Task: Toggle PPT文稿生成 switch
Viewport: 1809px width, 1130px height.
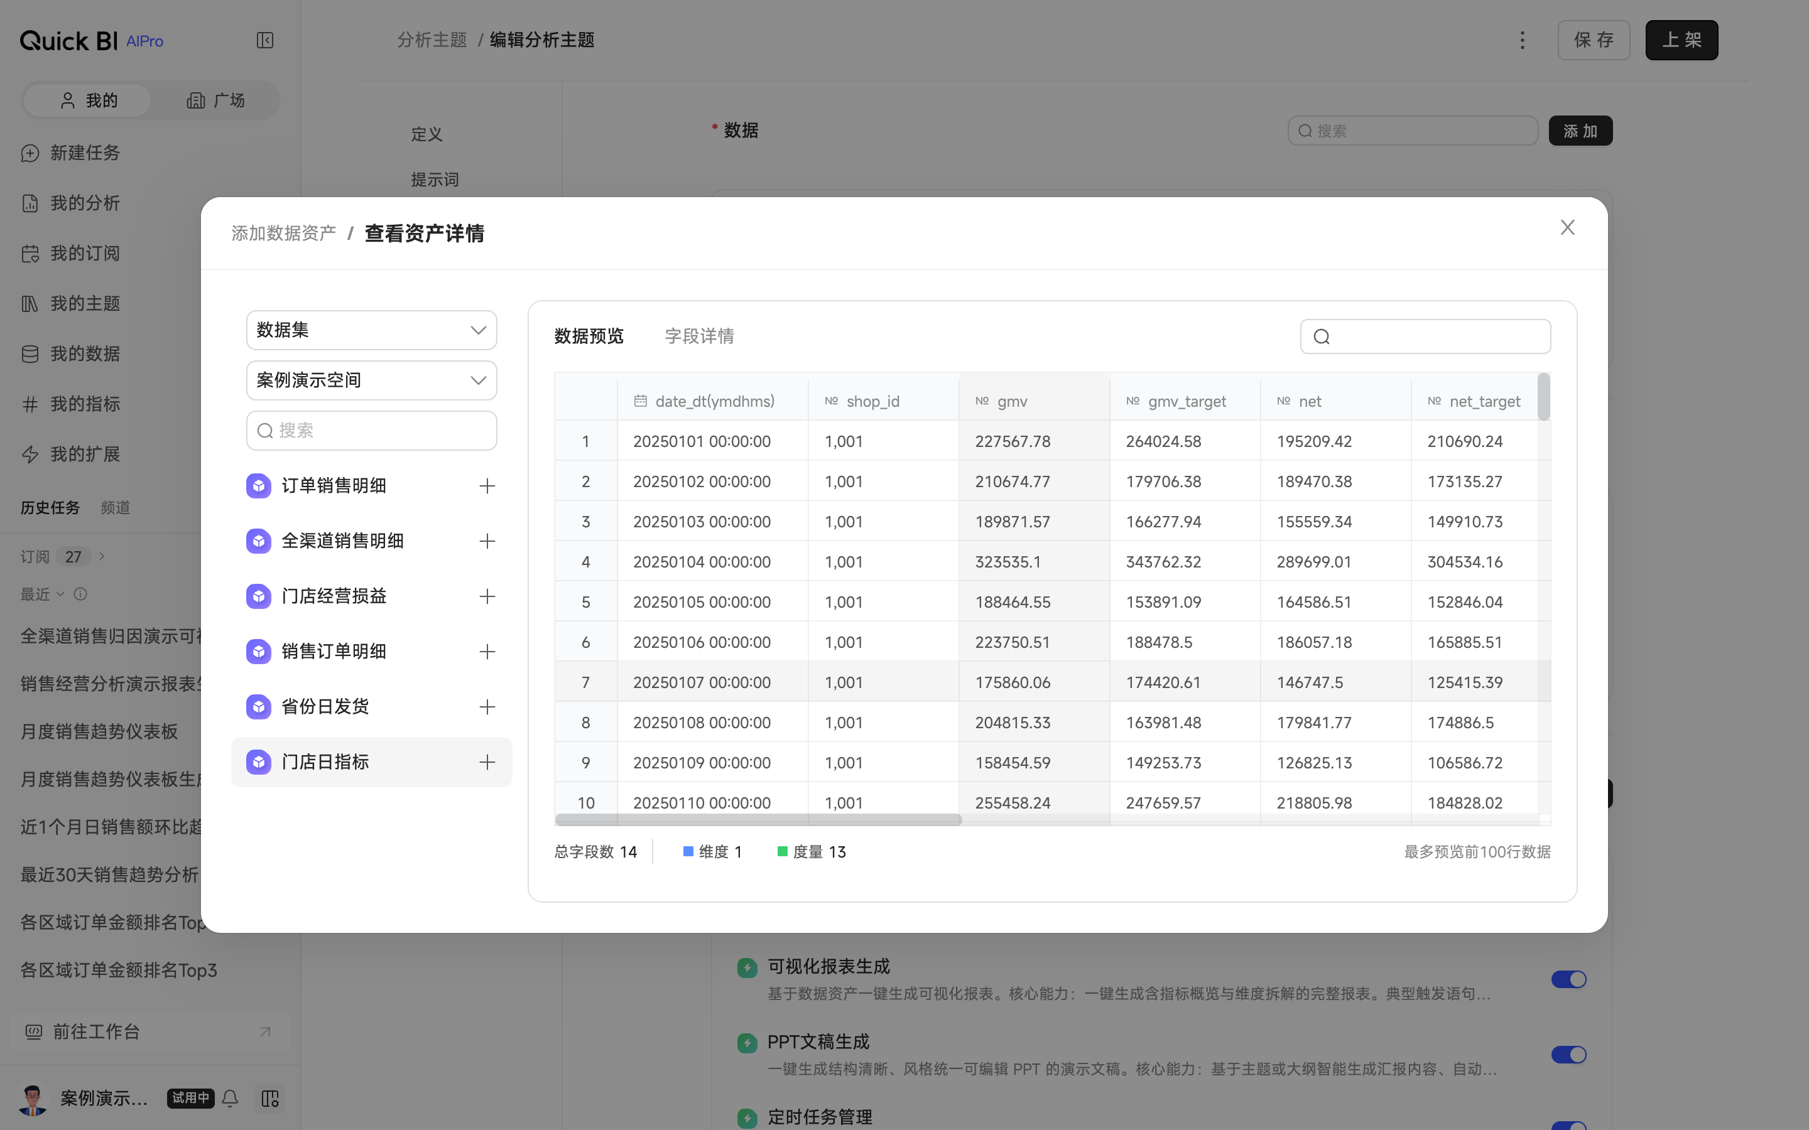Action: tap(1568, 1055)
